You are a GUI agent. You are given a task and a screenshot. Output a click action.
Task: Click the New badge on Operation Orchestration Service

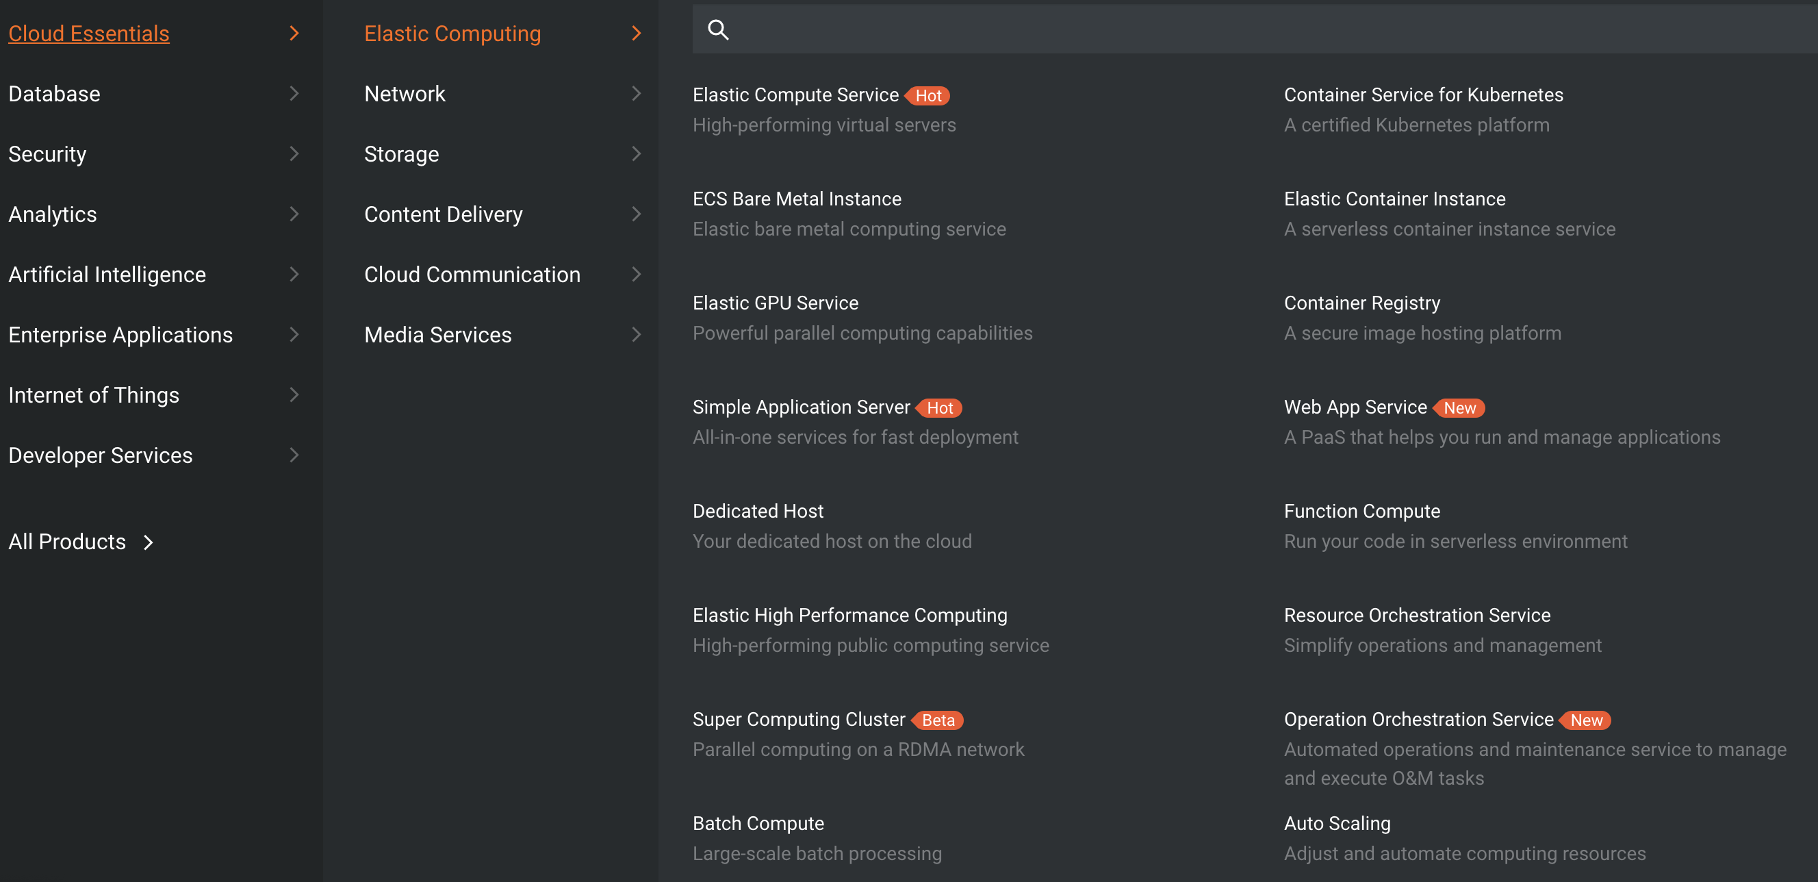coord(1586,720)
